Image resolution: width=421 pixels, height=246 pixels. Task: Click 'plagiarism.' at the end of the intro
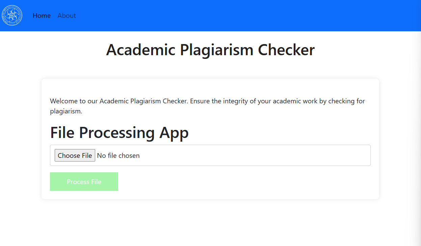[66, 111]
